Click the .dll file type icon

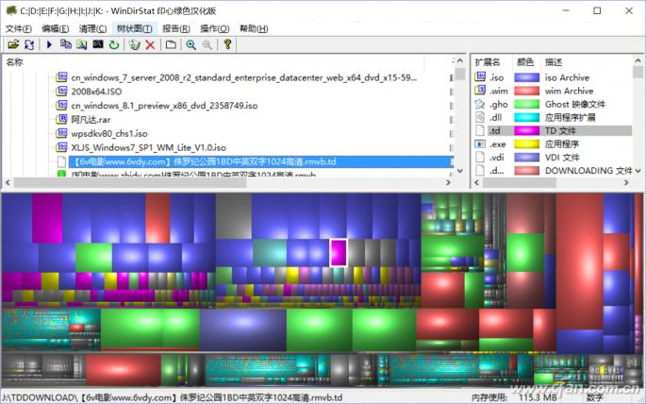pos(480,117)
